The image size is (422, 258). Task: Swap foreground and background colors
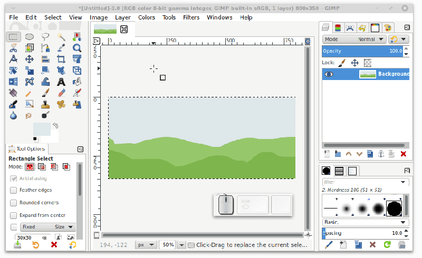(56, 125)
